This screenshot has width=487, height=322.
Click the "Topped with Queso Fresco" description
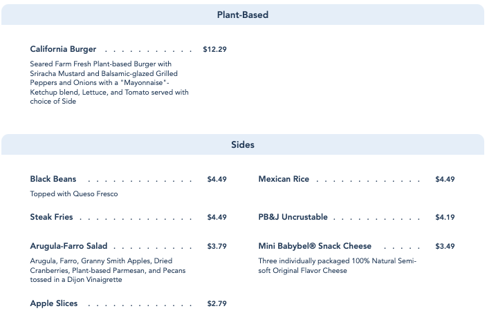pos(74,194)
